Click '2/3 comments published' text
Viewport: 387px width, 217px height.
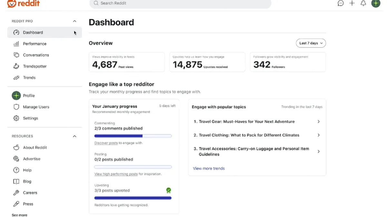[118, 128]
